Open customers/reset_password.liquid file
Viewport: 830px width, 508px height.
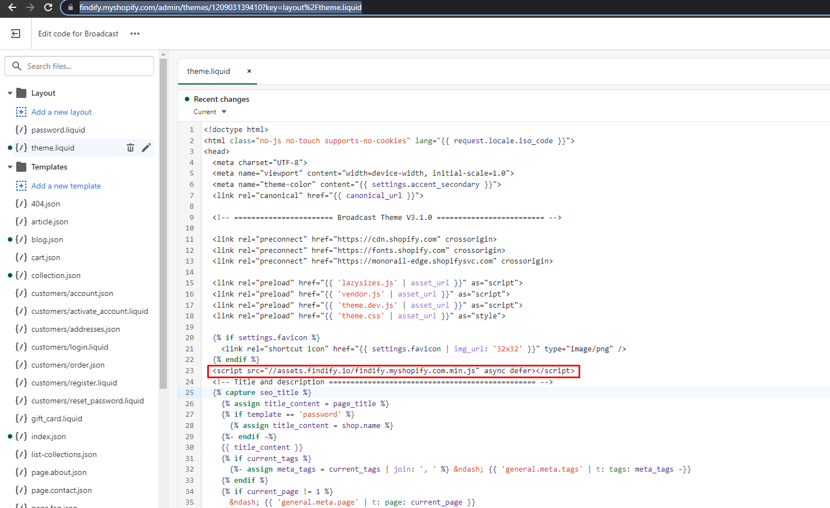point(87,401)
